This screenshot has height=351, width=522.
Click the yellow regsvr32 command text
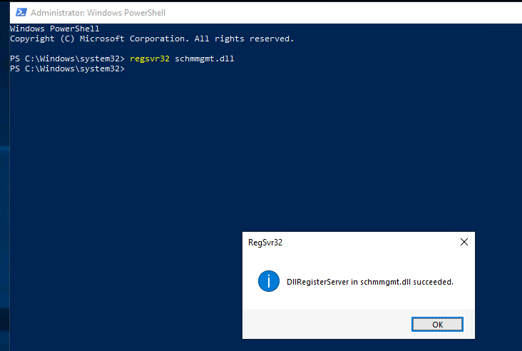coord(150,58)
